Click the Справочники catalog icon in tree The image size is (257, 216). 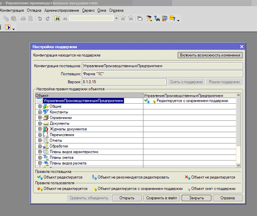(46, 118)
